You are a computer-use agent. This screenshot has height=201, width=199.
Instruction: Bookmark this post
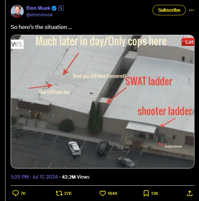tap(146, 193)
